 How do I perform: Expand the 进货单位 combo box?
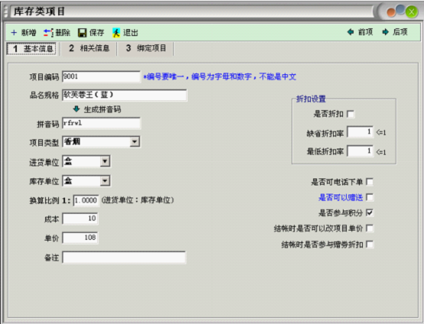105,162
